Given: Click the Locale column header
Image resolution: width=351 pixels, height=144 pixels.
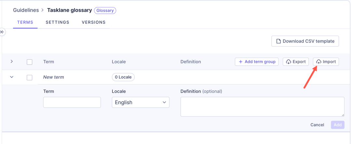Looking at the screenshot, I should tap(119, 62).
